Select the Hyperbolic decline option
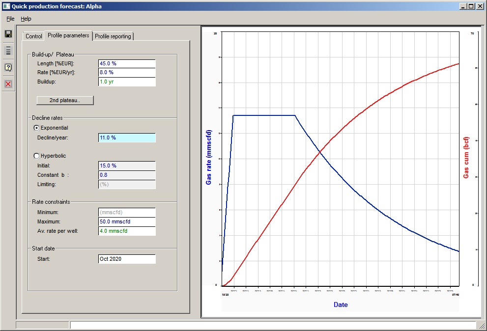Image resolution: width=487 pixels, height=331 pixels. point(36,156)
